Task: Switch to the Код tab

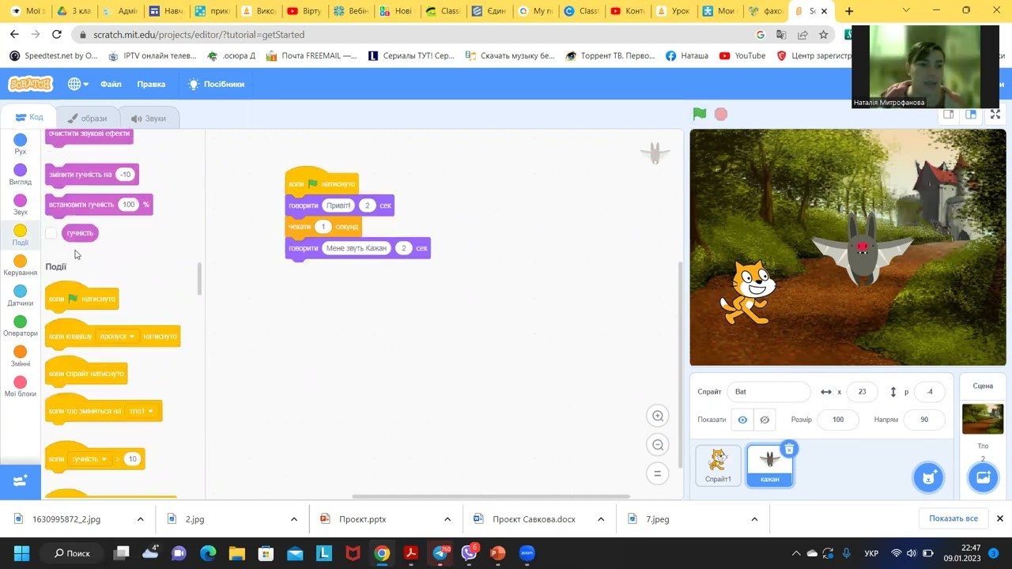Action: coord(29,117)
